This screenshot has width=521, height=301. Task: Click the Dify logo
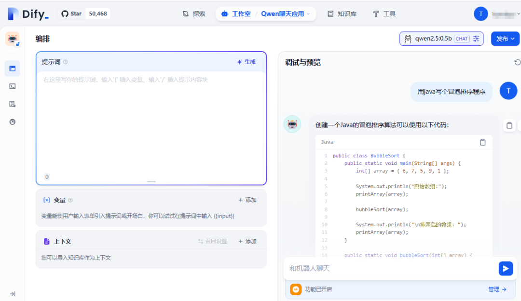pyautogui.click(x=28, y=14)
